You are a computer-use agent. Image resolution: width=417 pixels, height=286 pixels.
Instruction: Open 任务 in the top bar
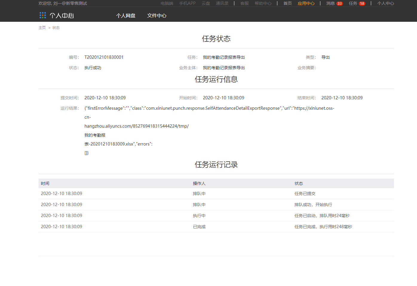(353, 3)
